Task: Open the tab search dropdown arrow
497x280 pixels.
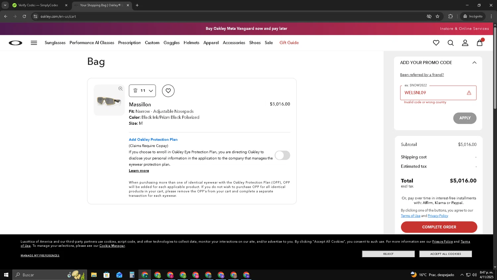Action: coord(5,5)
